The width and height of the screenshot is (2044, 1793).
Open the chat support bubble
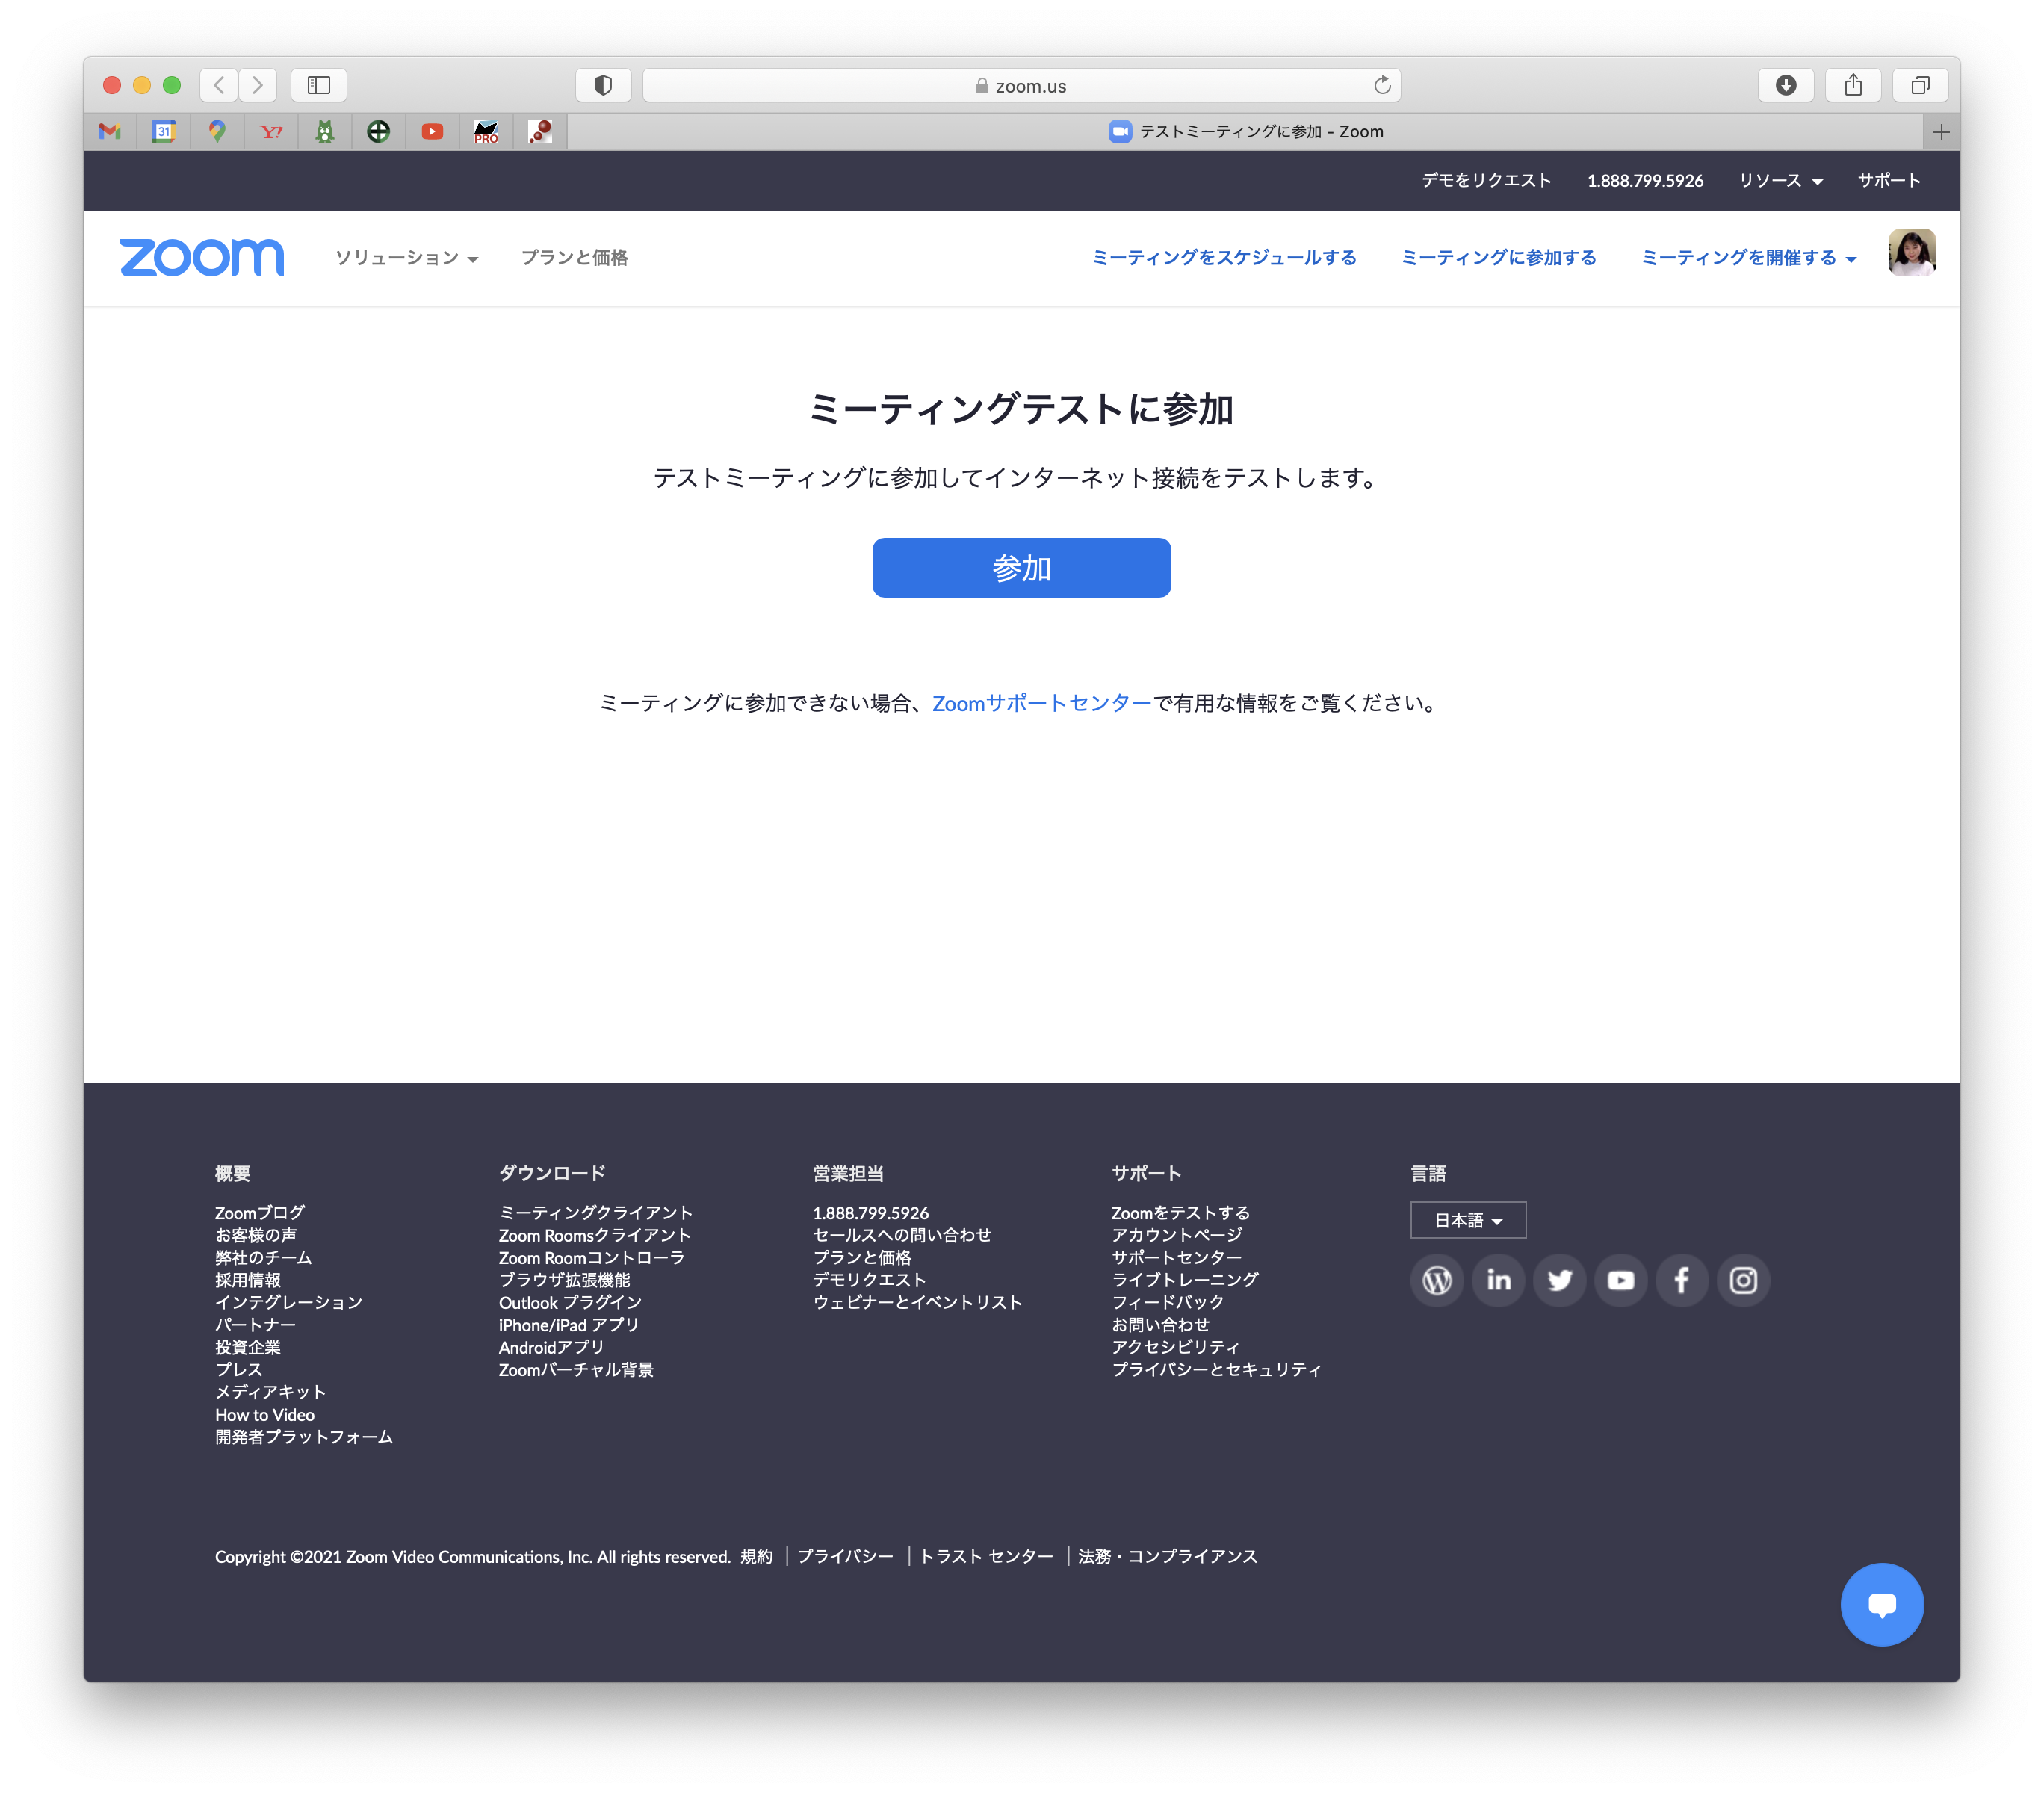(x=1882, y=1604)
